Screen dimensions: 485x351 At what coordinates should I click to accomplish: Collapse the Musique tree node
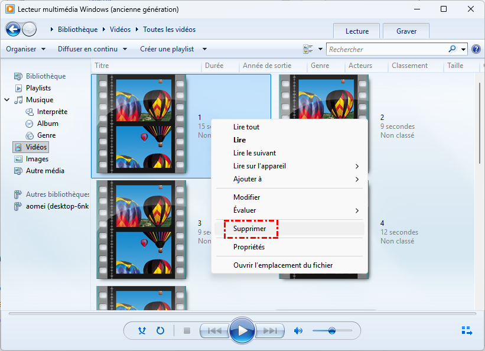[x=7, y=100]
